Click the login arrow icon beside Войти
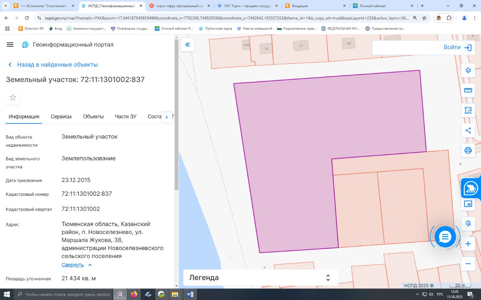Screen dimensions: 481x300 [x=467, y=48]
